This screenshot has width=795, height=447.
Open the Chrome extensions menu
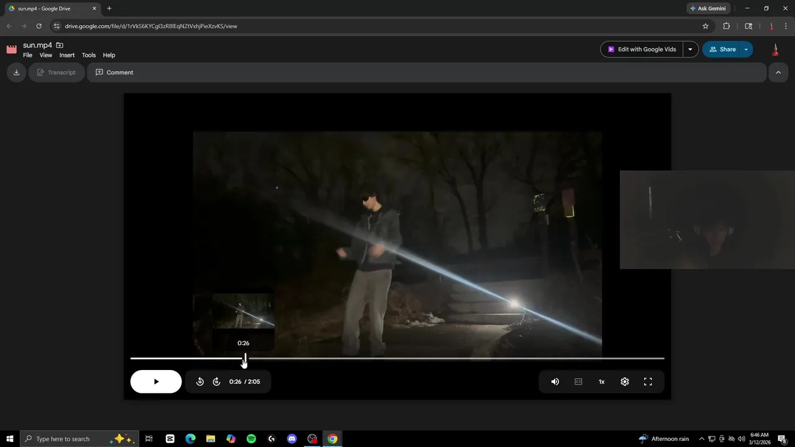click(727, 26)
